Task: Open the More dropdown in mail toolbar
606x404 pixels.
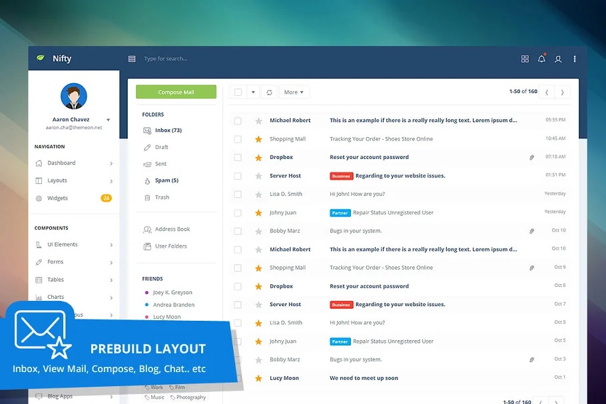Action: click(294, 93)
